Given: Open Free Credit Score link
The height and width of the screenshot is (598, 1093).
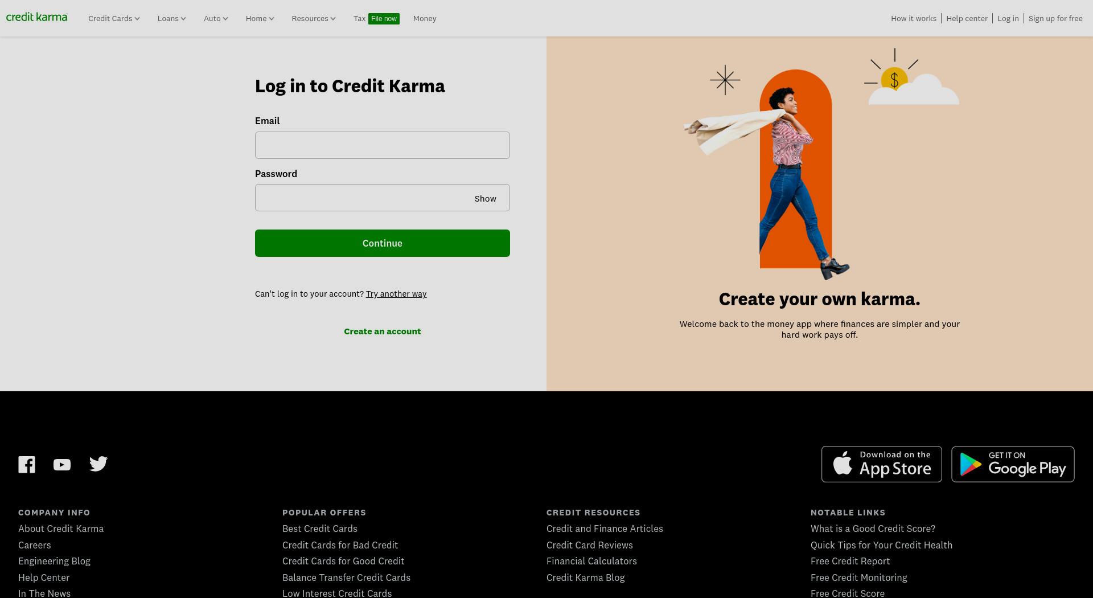Looking at the screenshot, I should tap(848, 593).
